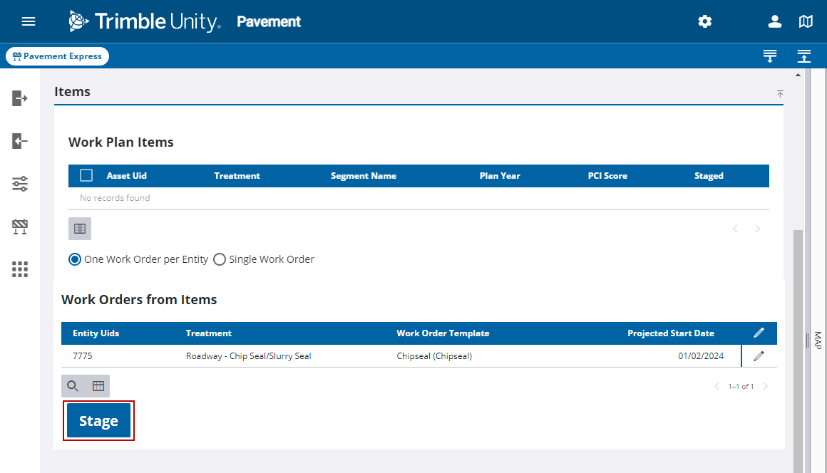Click the search icon under Work Orders table
This screenshot has height=473, width=827.
tap(73, 386)
